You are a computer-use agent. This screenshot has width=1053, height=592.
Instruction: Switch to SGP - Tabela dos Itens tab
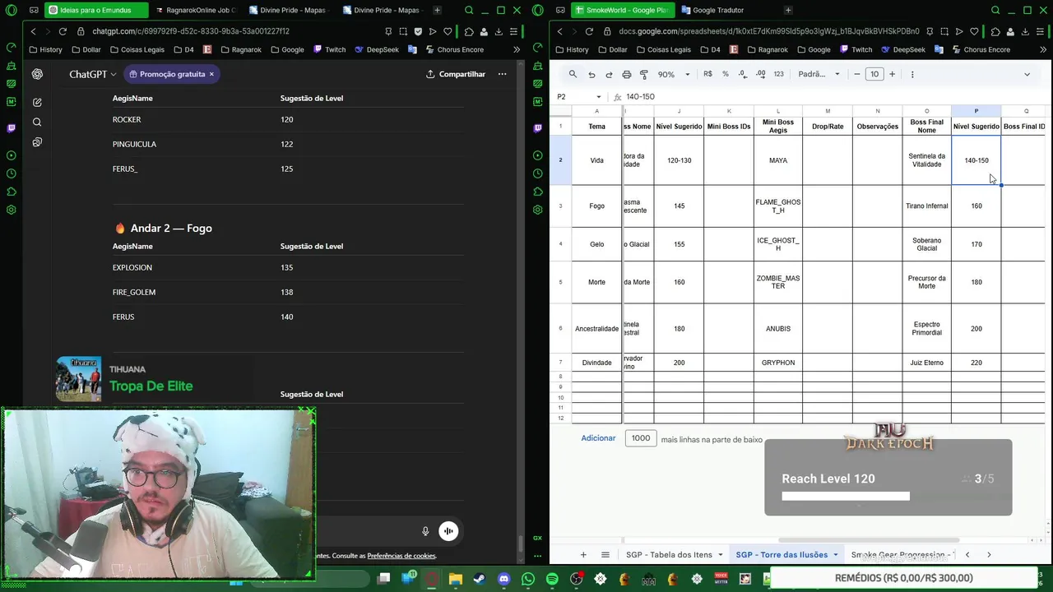pyautogui.click(x=669, y=555)
